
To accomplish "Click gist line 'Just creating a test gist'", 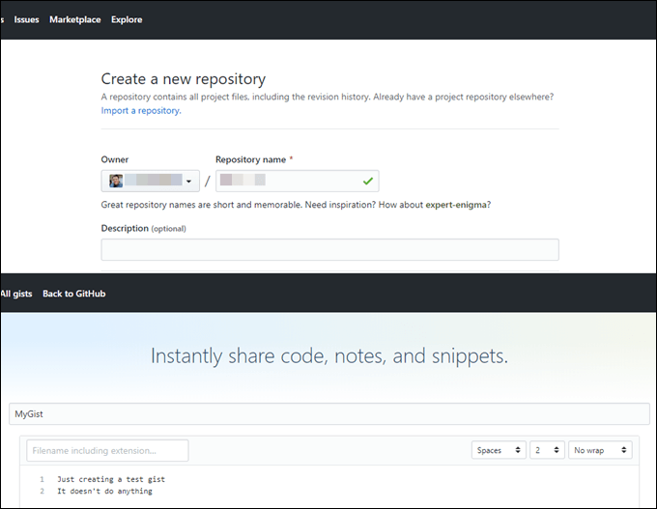I will point(111,479).
